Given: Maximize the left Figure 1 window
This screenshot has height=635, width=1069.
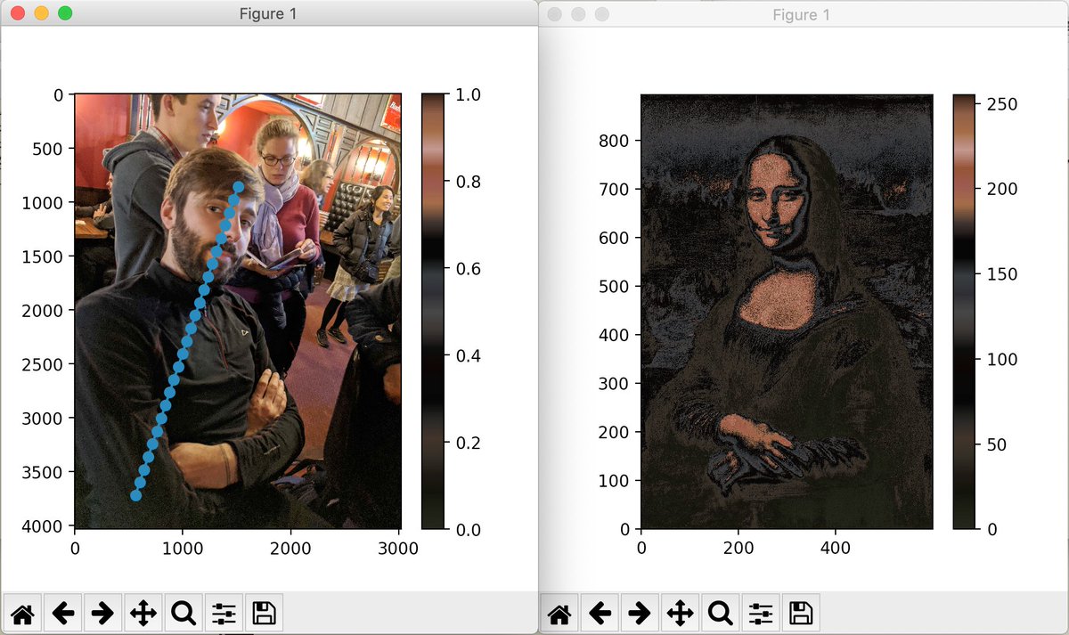Looking at the screenshot, I should coord(64,13).
